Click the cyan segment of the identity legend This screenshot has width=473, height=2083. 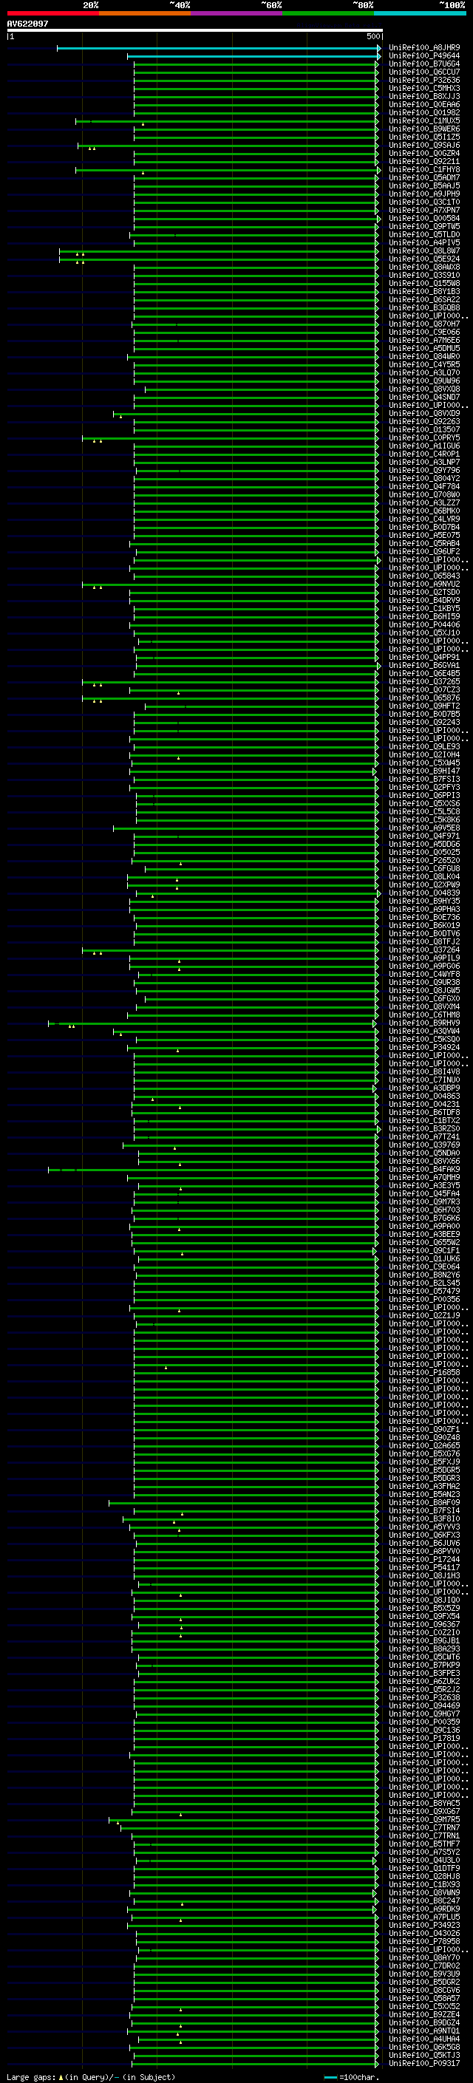(419, 13)
